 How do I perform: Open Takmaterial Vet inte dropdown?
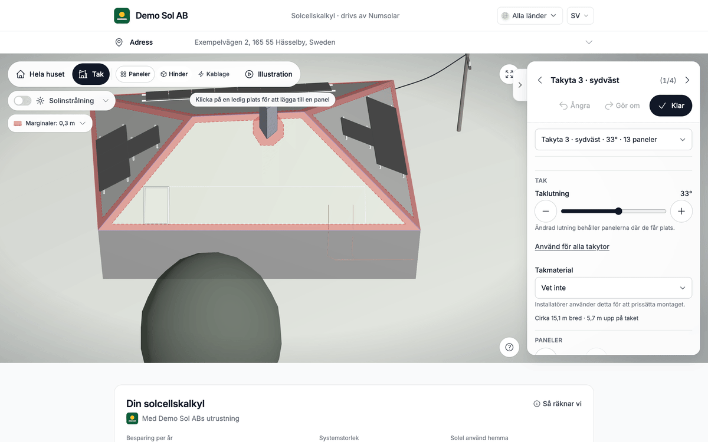tap(614, 288)
